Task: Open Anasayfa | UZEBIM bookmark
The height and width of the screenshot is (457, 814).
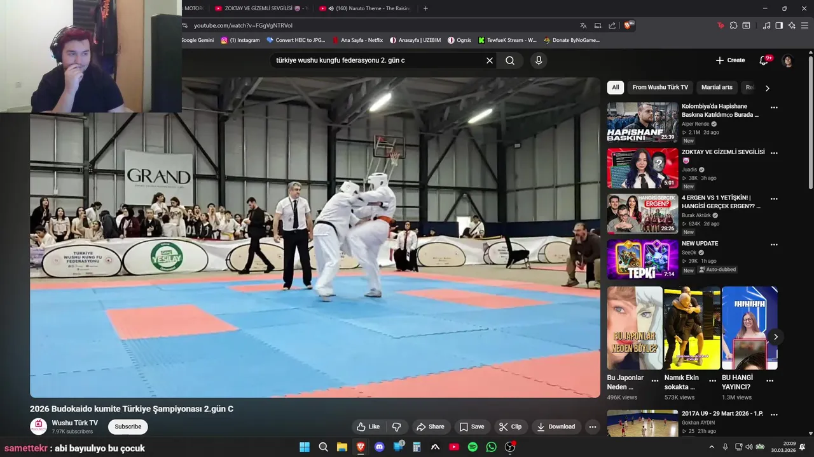Action: click(415, 40)
